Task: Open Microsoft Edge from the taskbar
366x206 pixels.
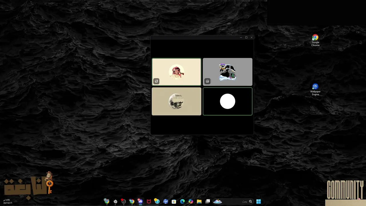Action: pos(182,201)
